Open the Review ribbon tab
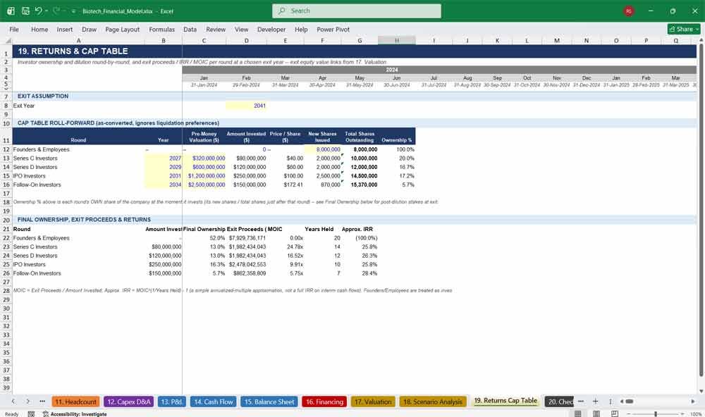705x417 pixels. pos(216,29)
